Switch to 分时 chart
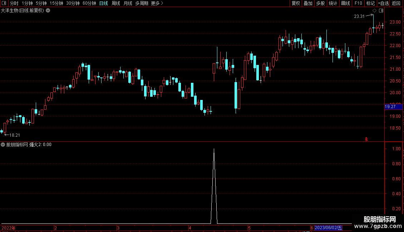Image resolution: width=404 pixels, height=232 pixels. point(14,3)
